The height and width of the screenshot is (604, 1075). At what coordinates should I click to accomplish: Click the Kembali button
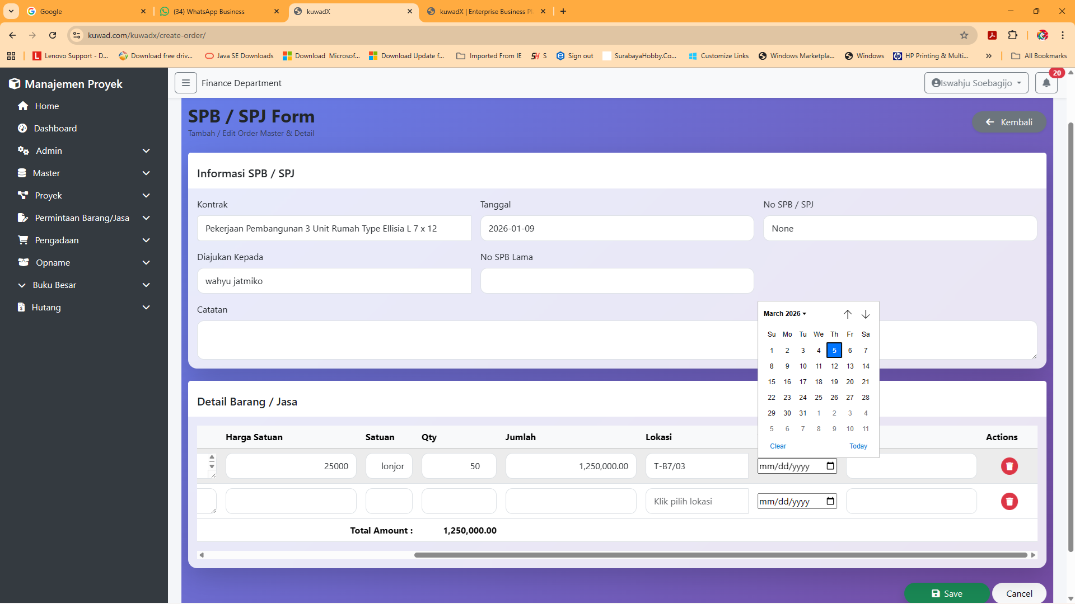(x=1009, y=122)
